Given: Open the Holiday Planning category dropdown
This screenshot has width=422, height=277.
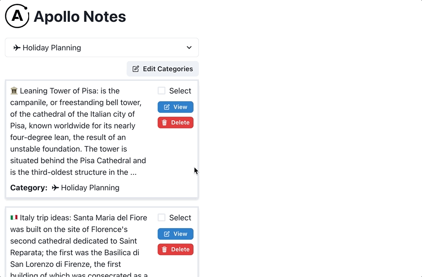Looking at the screenshot, I should pyautogui.click(x=102, y=47).
